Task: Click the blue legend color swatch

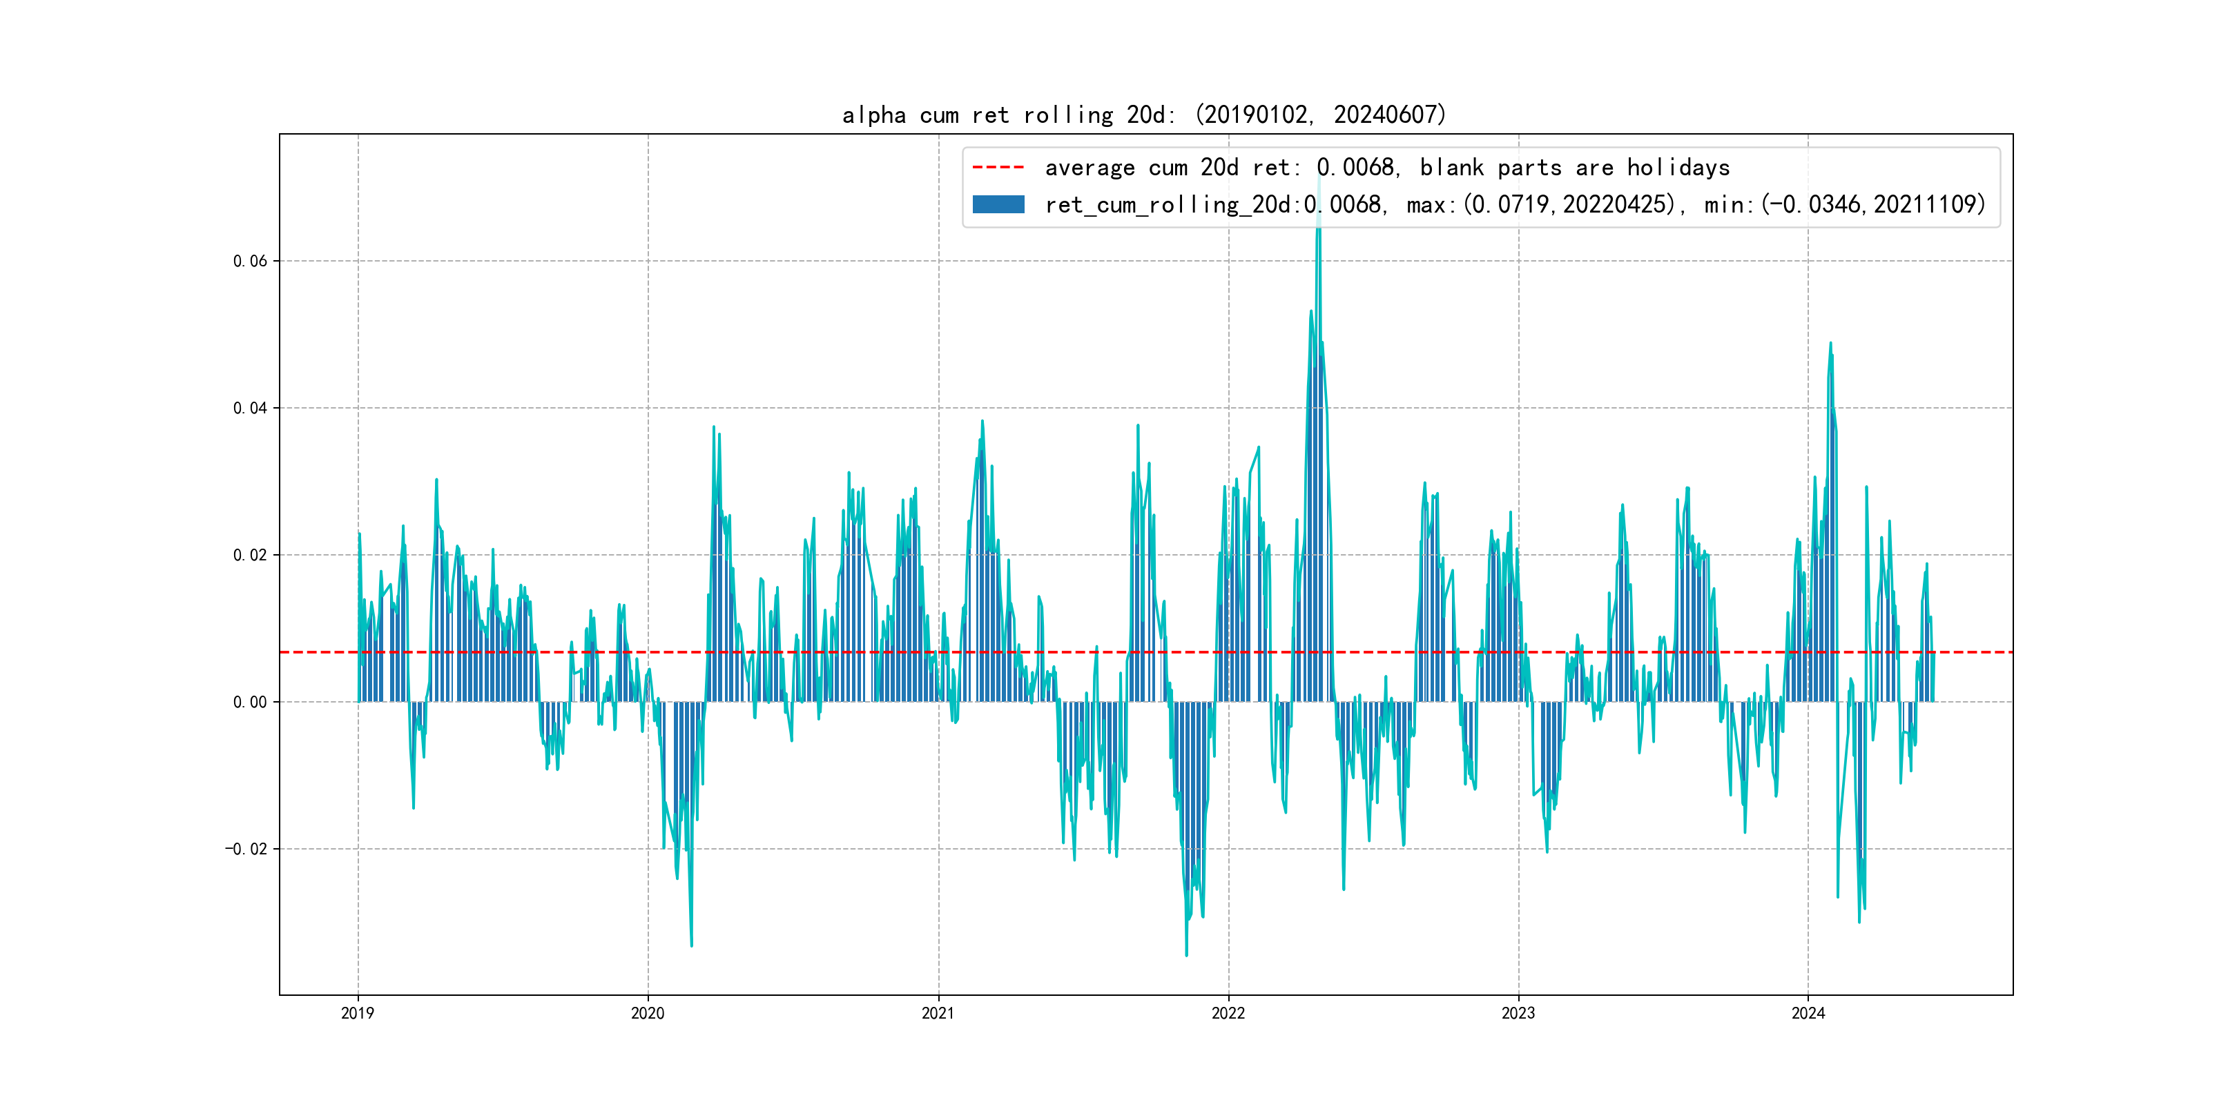Action: [x=998, y=205]
